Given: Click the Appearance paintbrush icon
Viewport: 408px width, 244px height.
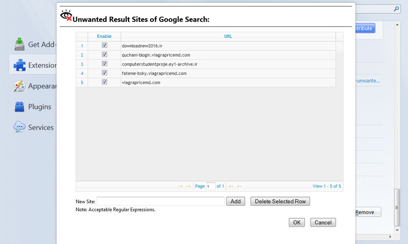Looking at the screenshot, I should 20,86.
